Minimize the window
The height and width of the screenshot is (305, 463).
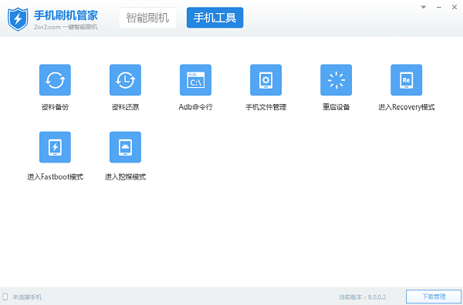(439, 7)
